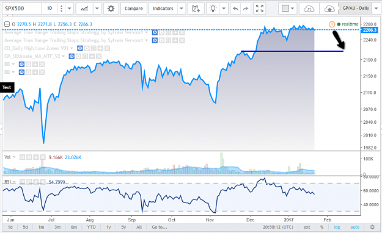This screenshot has width=382, height=233.
Task: Select the 3m time range tab
Action: click(x=57, y=227)
